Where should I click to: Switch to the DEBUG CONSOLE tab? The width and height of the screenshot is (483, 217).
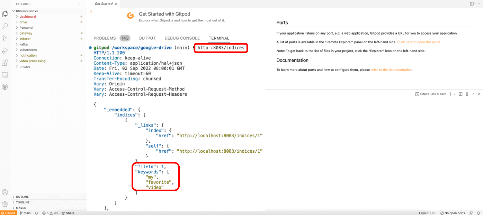coord(182,38)
